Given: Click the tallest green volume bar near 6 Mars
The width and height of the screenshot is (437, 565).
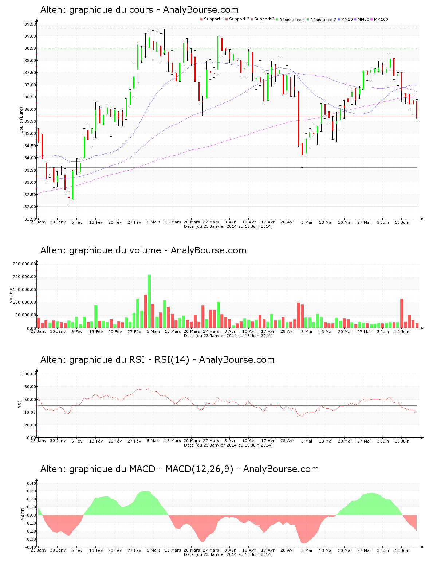Looking at the screenshot, I should pyautogui.click(x=149, y=301).
